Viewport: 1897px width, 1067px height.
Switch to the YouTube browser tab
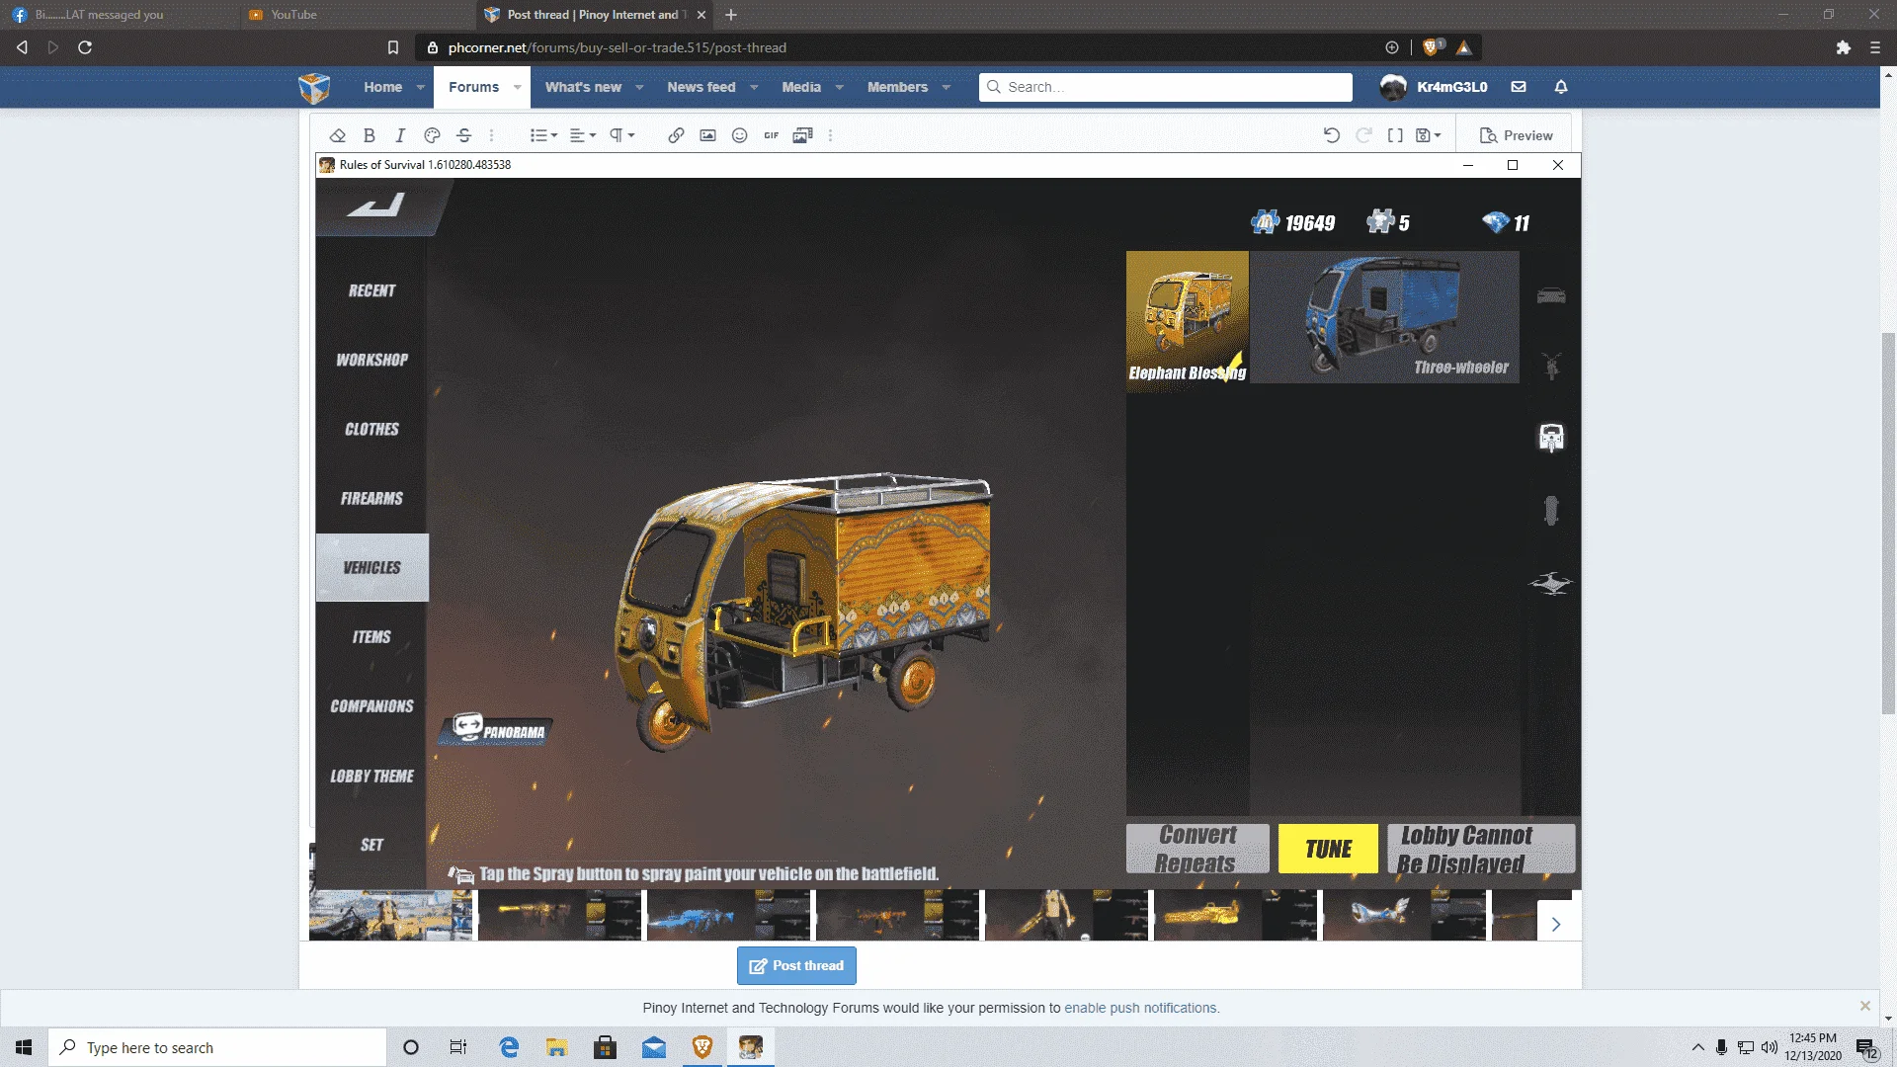pyautogui.click(x=356, y=15)
